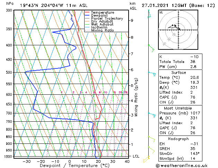Click the weatheronline.co.uk copyright text

point(182,166)
